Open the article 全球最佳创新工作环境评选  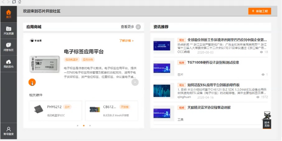(227, 40)
